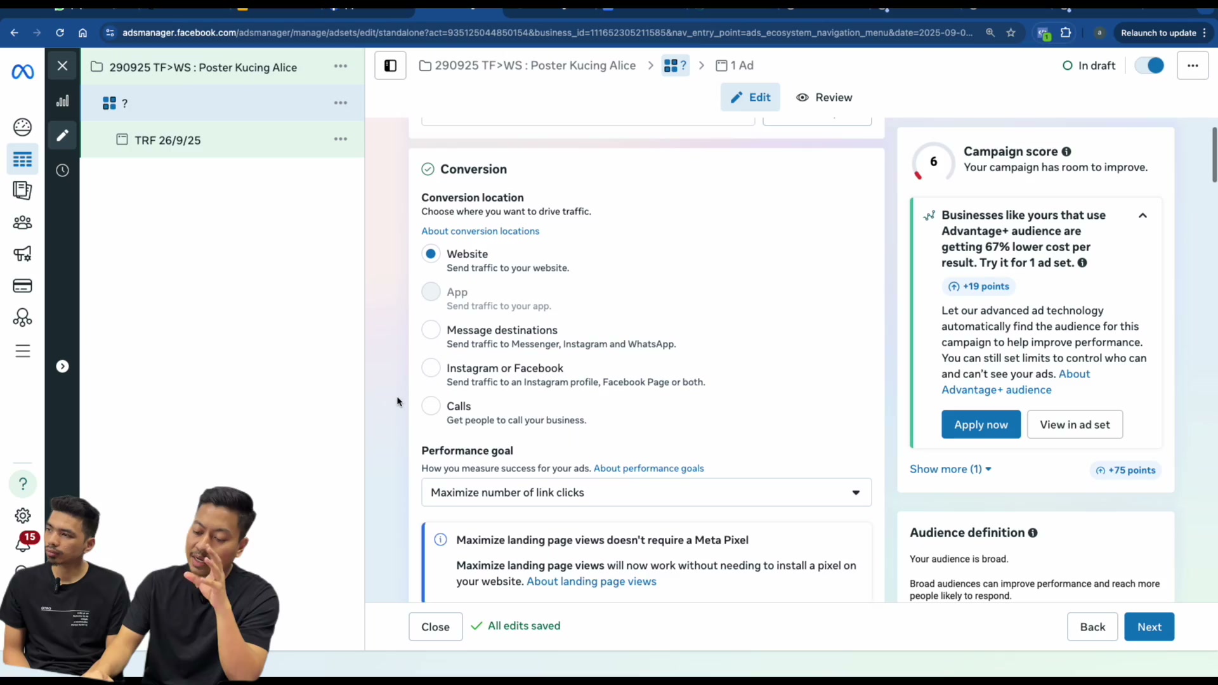Open the history clock icon in editor rail

tap(62, 170)
